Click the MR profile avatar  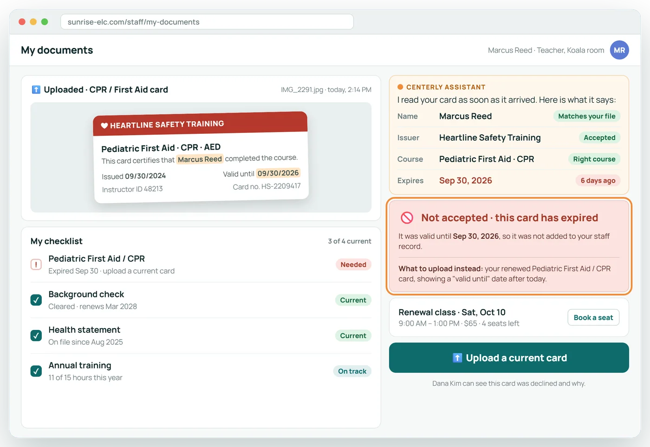coord(619,50)
